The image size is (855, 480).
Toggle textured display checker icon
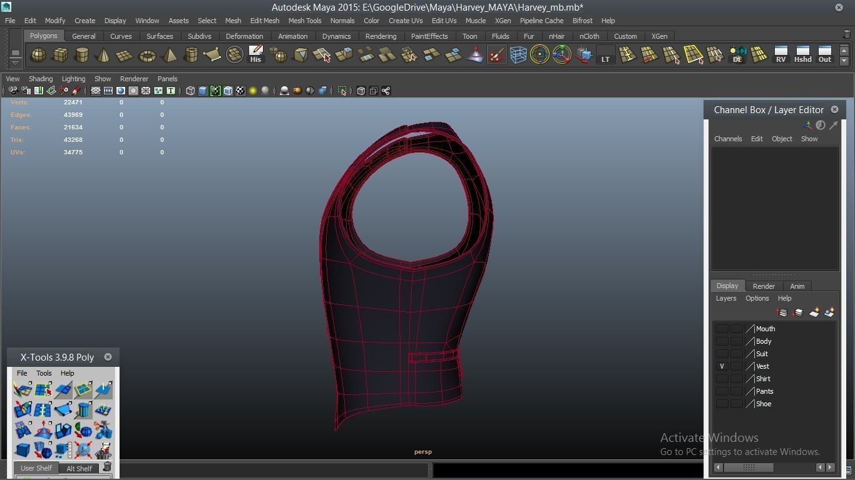click(240, 91)
